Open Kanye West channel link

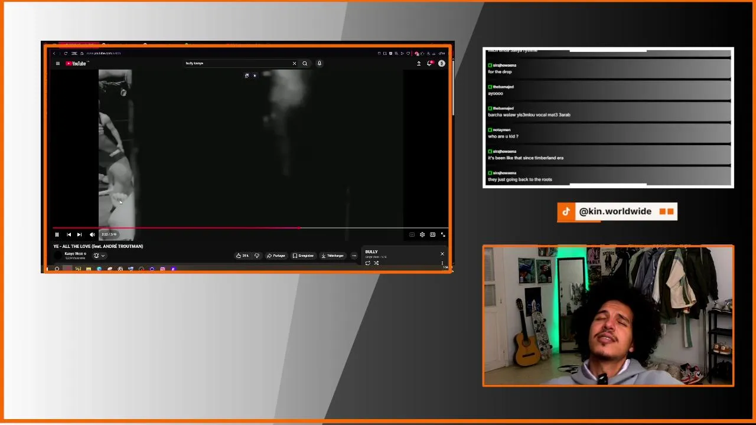pos(75,254)
